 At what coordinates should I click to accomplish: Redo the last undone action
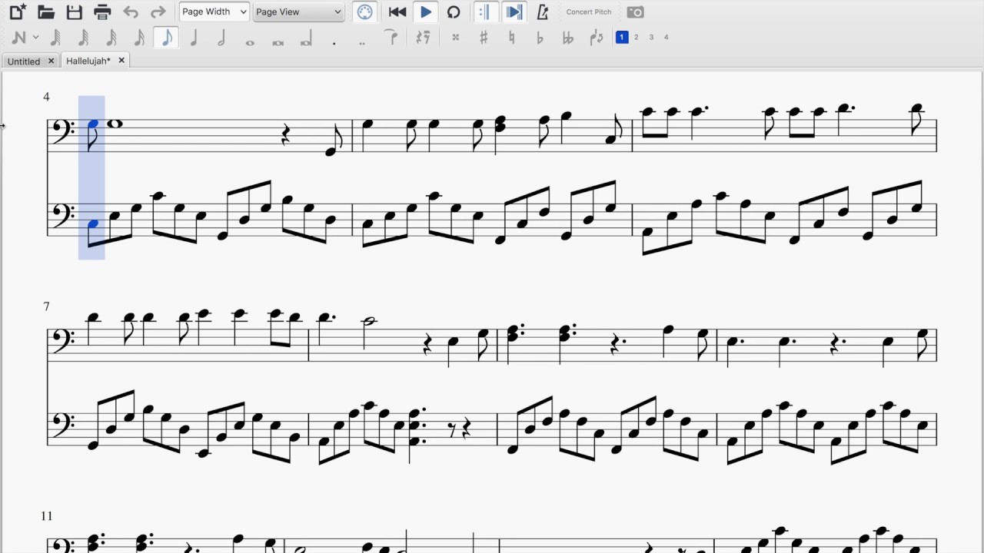(158, 12)
